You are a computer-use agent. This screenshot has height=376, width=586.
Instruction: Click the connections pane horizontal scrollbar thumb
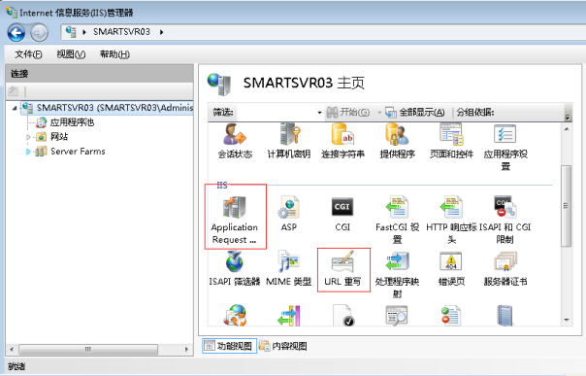(88, 350)
